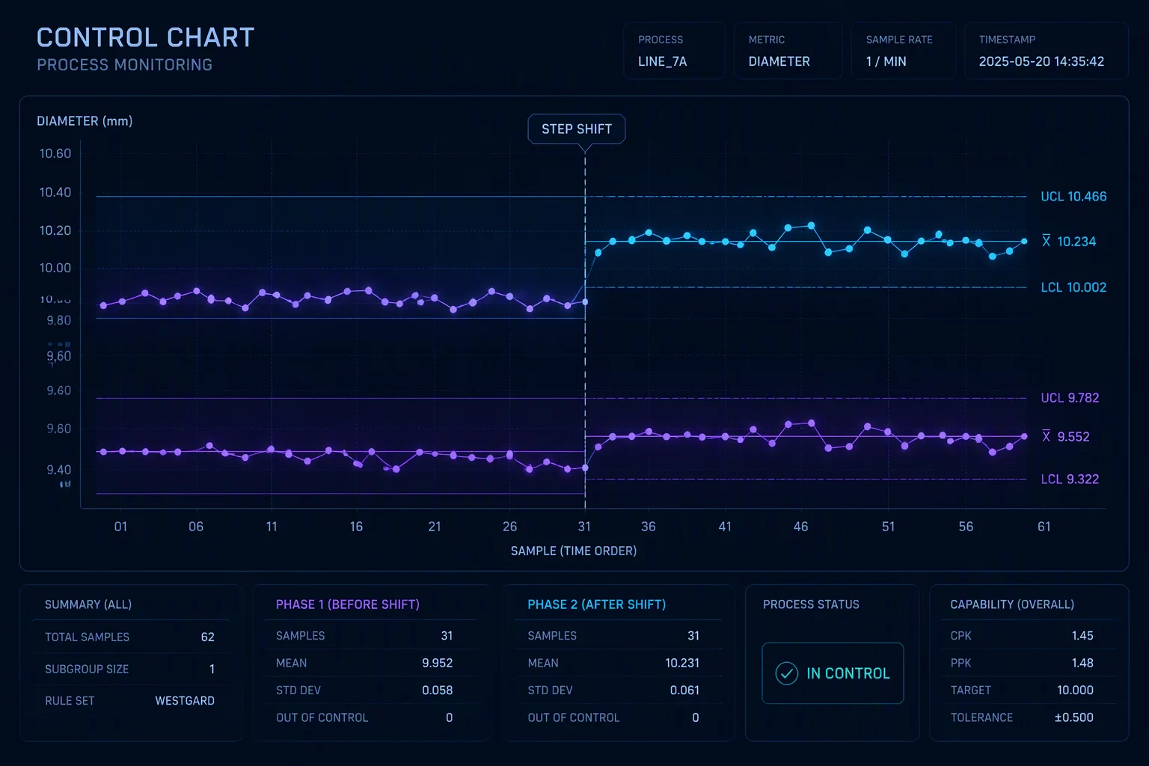Click the PHASE 2 (AFTER SHIFT) heading
Viewport: 1149px width, 766px height.
[597, 604]
